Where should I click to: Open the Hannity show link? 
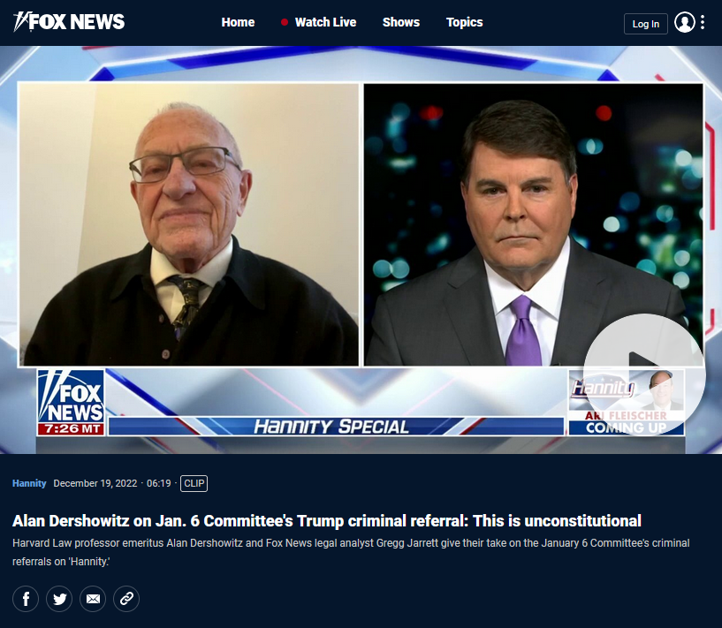29,483
